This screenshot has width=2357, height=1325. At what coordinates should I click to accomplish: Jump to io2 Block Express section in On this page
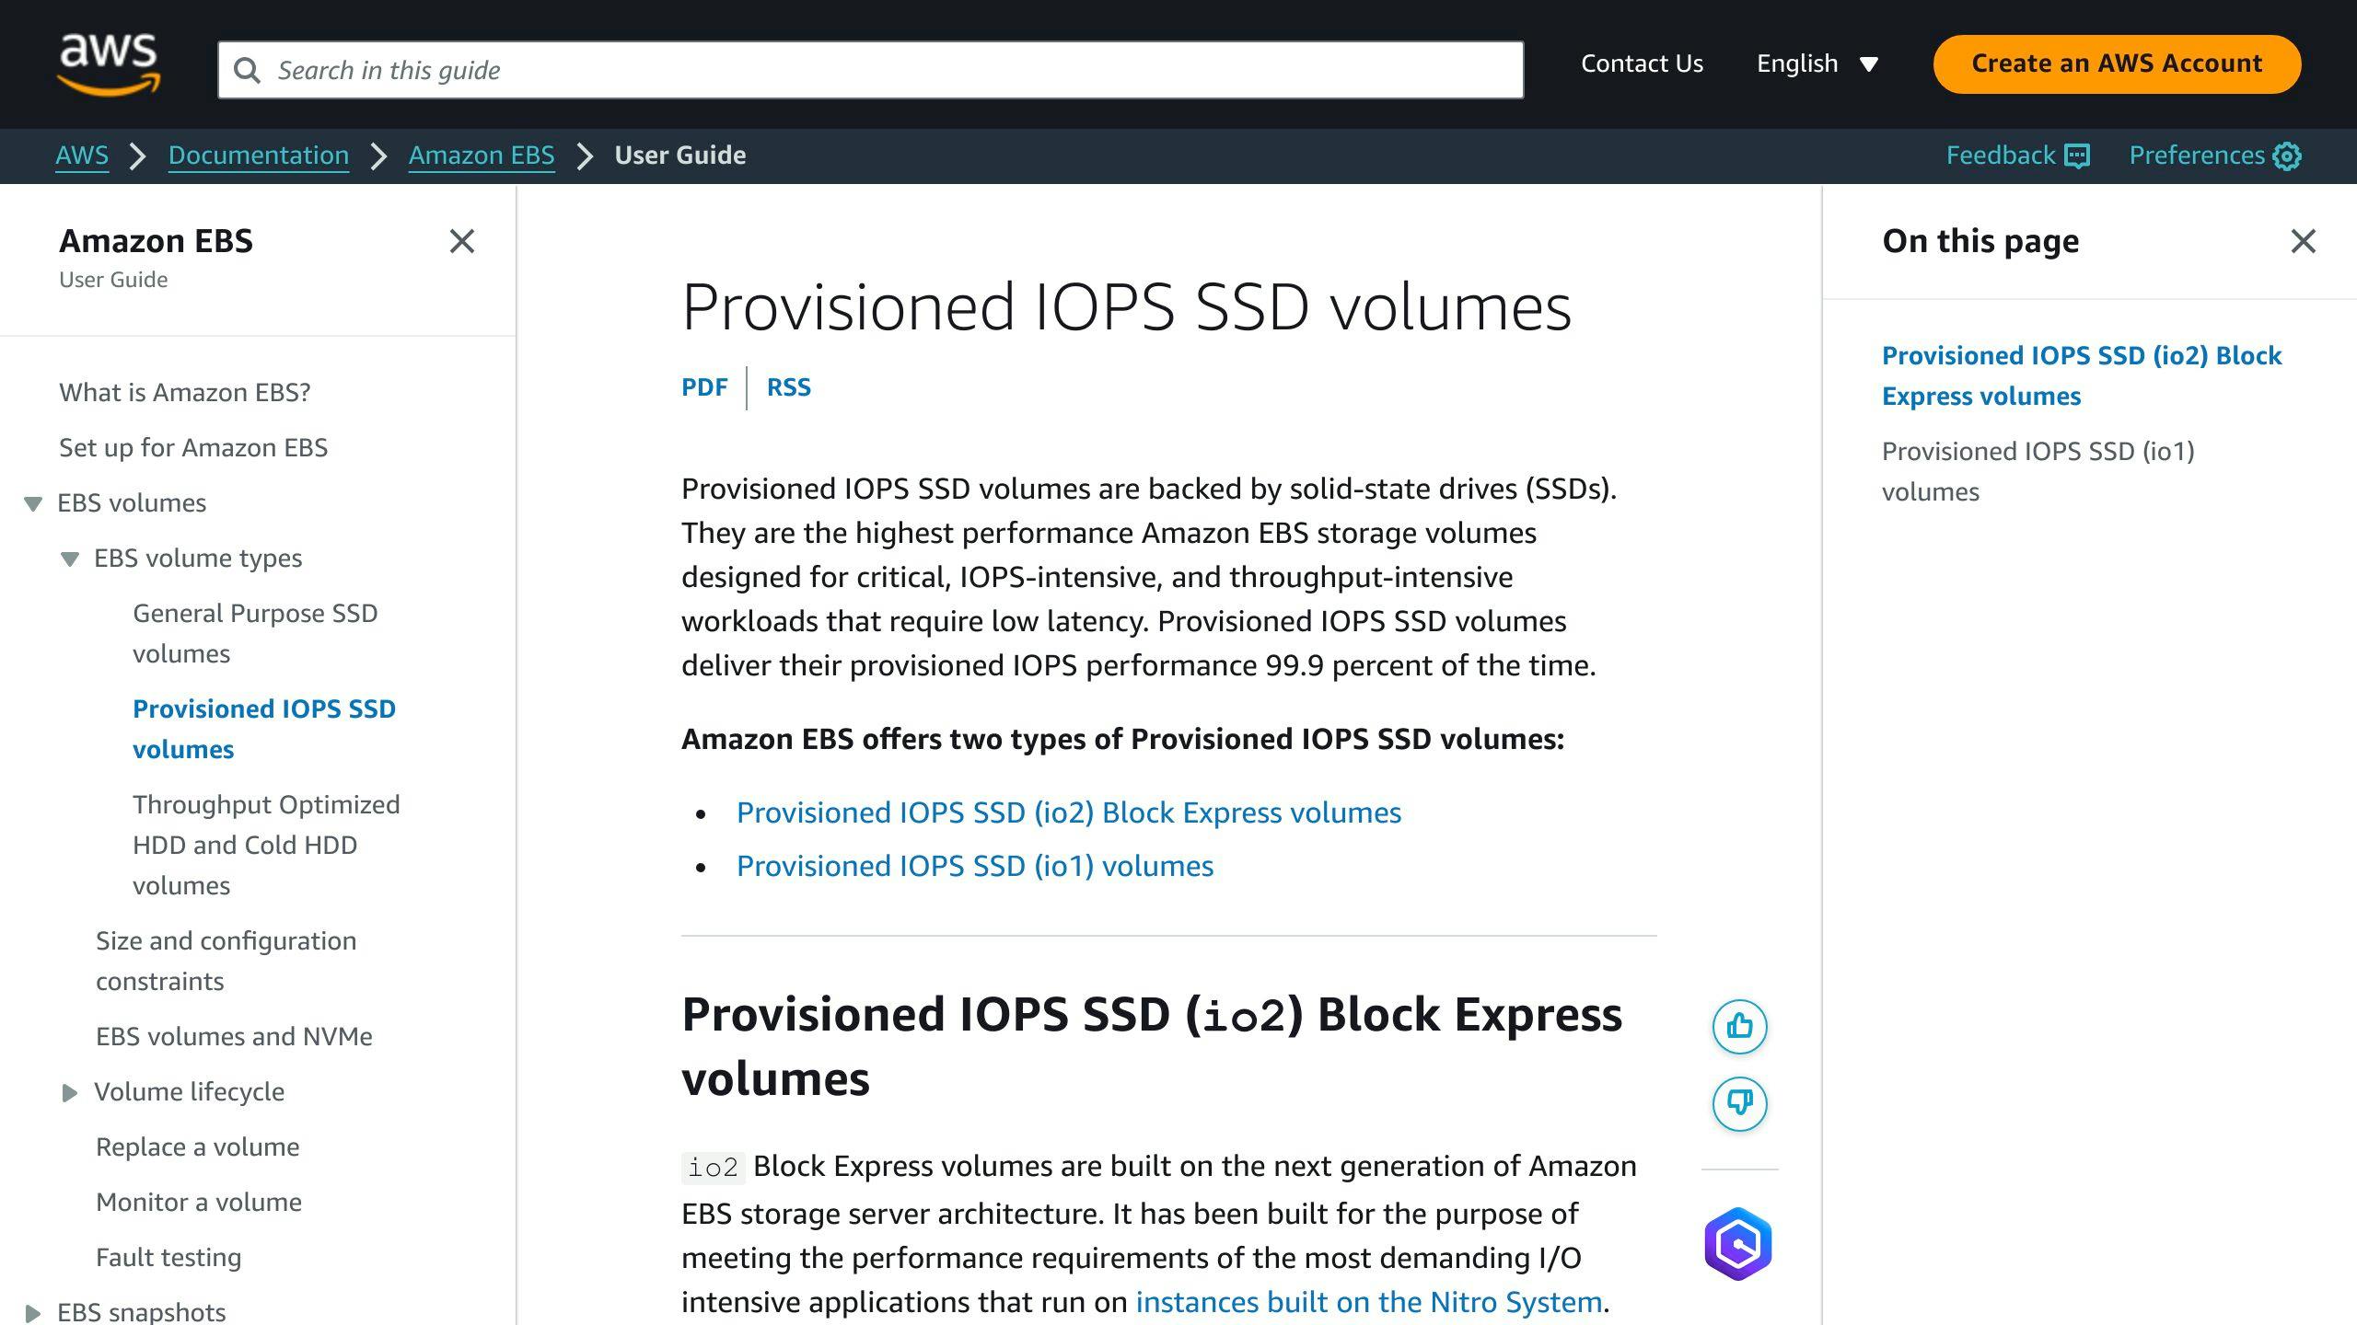2082,375
